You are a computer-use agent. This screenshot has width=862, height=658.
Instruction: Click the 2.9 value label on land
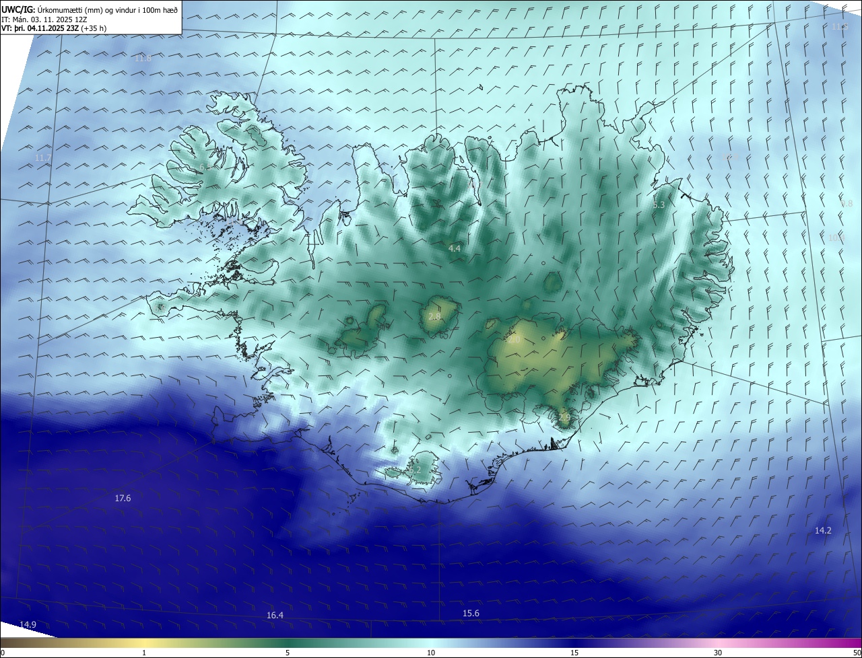[x=564, y=418]
